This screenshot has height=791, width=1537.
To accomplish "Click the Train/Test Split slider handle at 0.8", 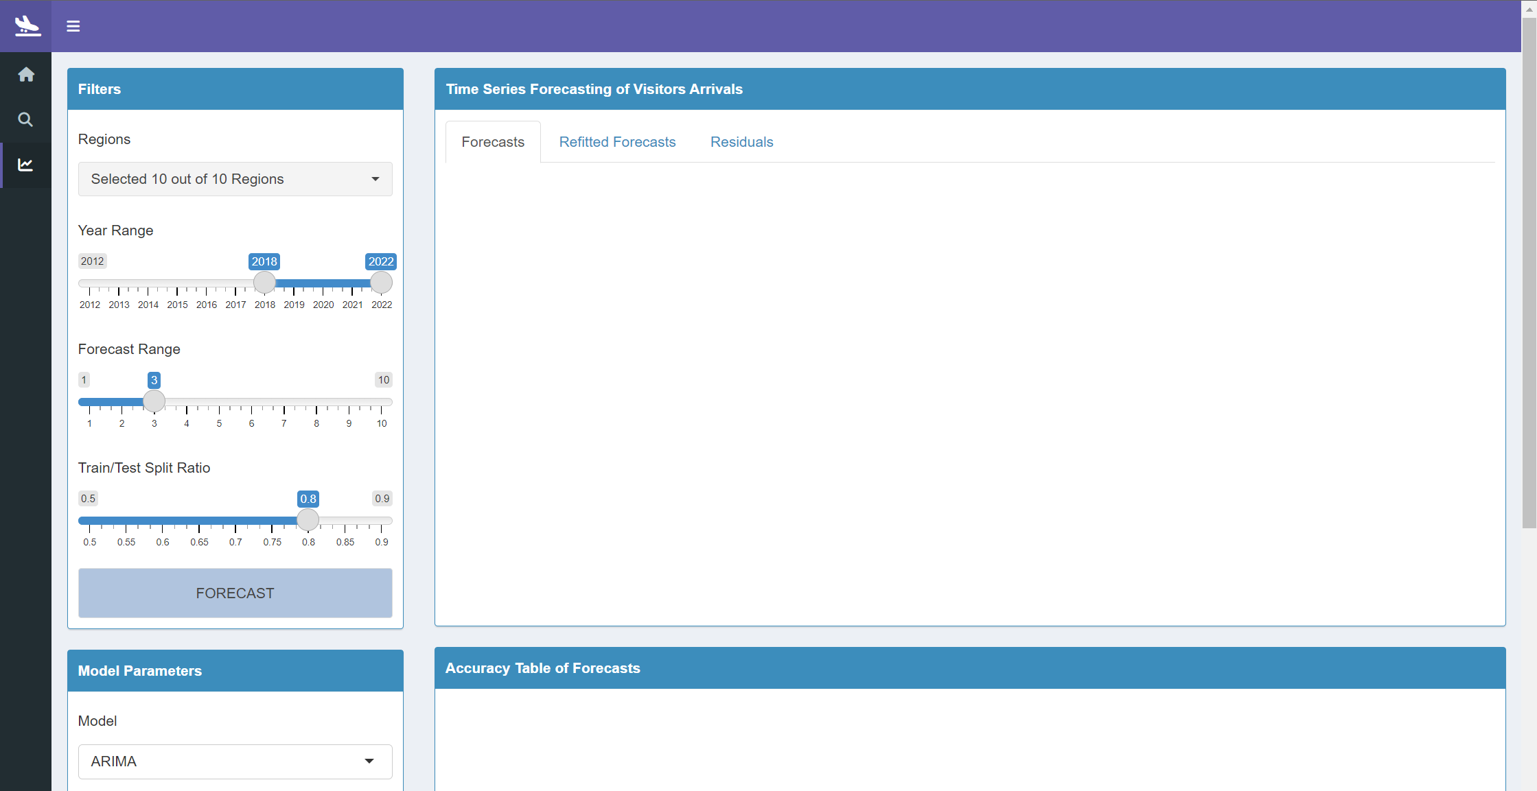I will [308, 519].
